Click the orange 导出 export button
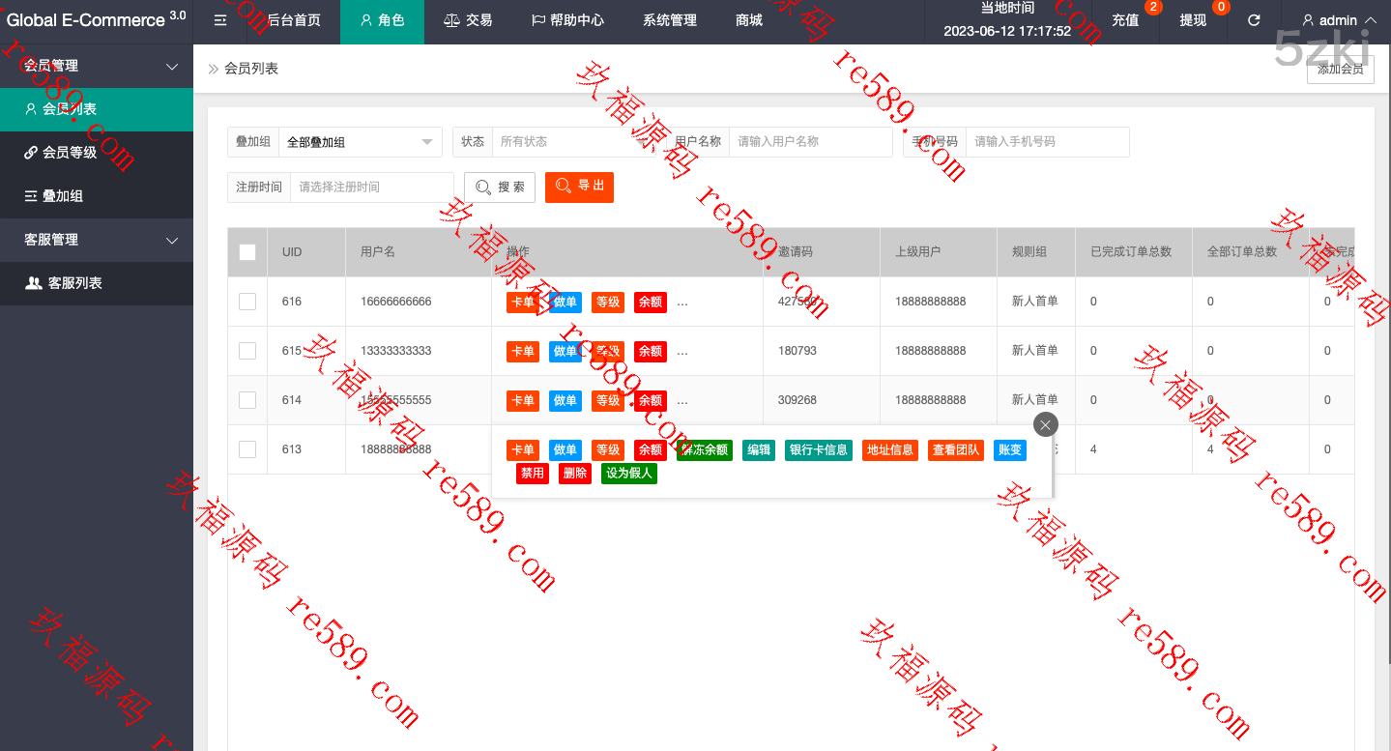 coord(579,187)
